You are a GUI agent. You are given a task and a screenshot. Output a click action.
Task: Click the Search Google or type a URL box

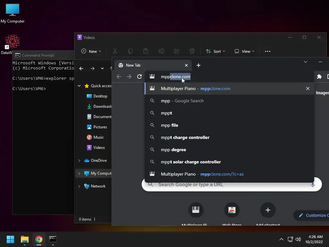pos(232,184)
